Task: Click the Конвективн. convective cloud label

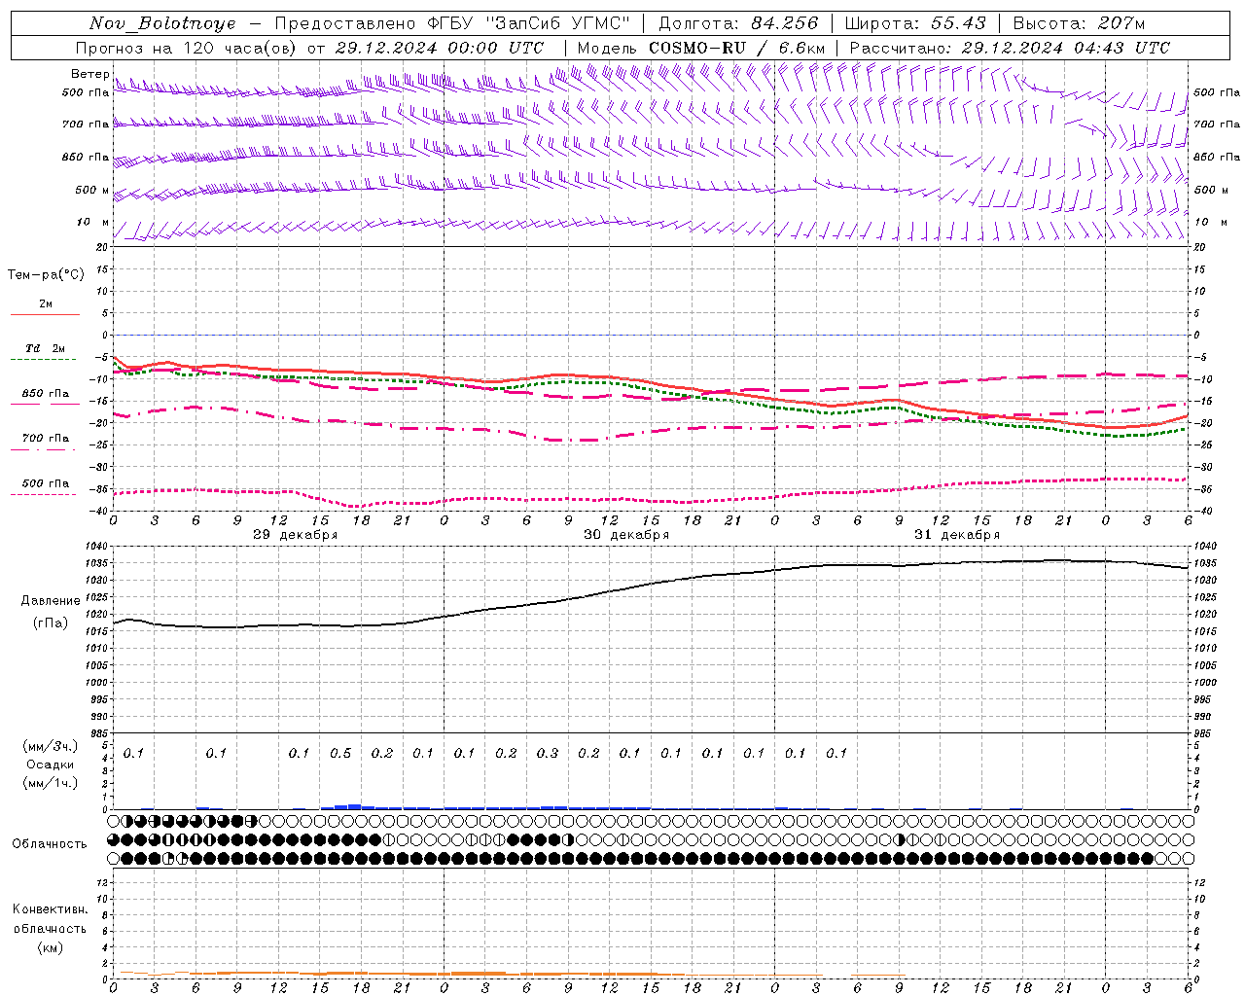Action: point(51,909)
